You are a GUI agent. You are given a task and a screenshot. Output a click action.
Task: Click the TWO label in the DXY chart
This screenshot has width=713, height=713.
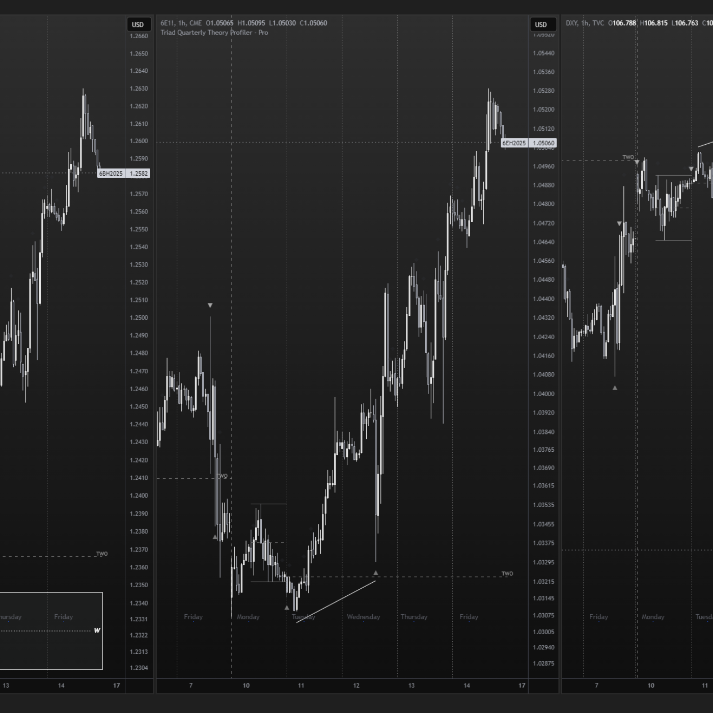pos(628,157)
